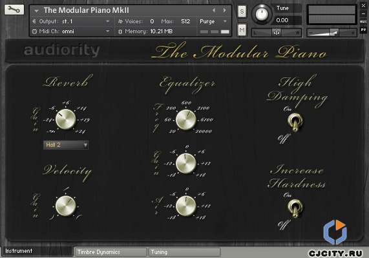
Task: Click the Reverb gain knob
Action: tap(66, 119)
